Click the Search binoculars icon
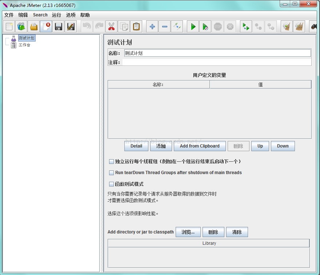The width and height of the screenshot is (320, 275). click(x=314, y=27)
